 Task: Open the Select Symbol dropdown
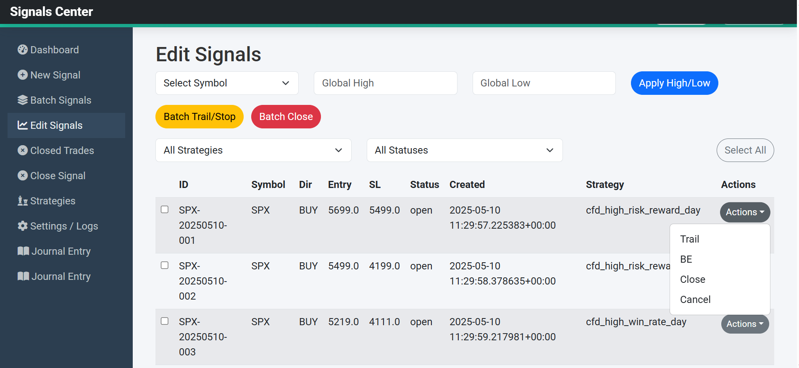tap(227, 83)
